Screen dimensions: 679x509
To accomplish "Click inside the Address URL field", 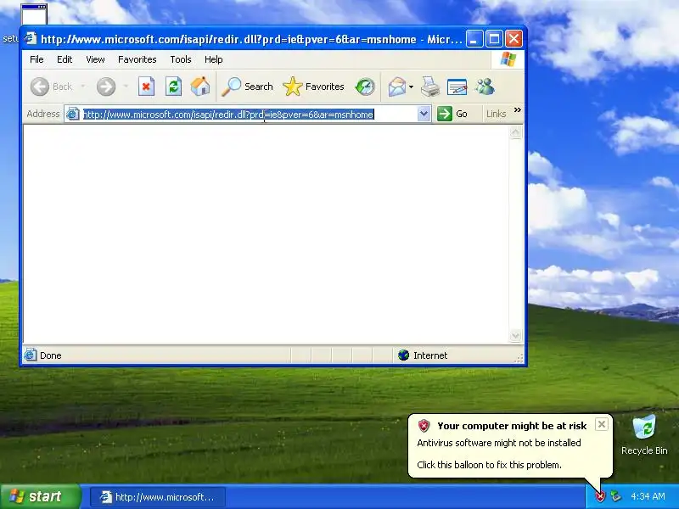I will tap(247, 115).
